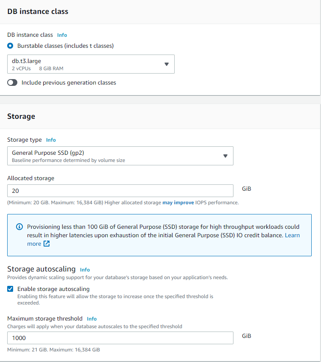The height and width of the screenshot is (362, 321).
Task: Click the "Enable storage autoscaling" label text
Action: (x=53, y=289)
